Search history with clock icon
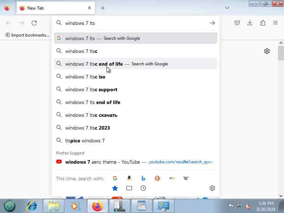Screen dimensions: 284x213 [x=143, y=189]
